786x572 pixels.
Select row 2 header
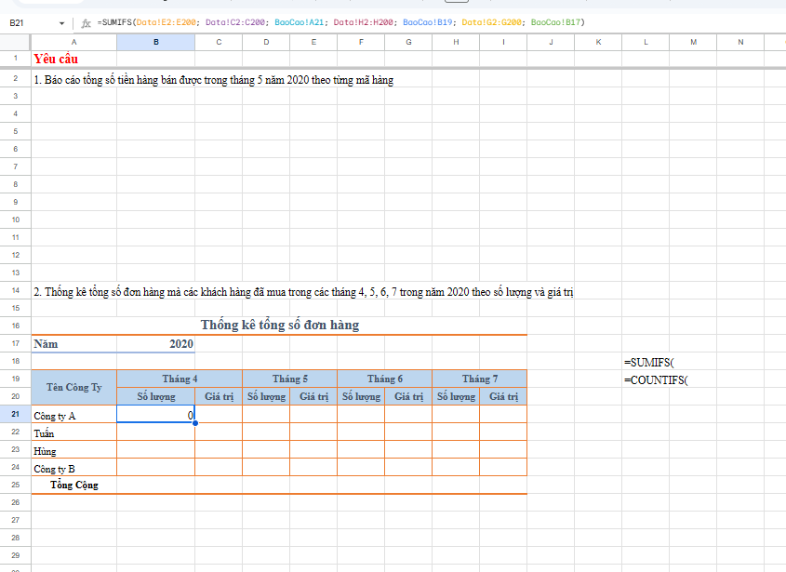click(x=16, y=78)
